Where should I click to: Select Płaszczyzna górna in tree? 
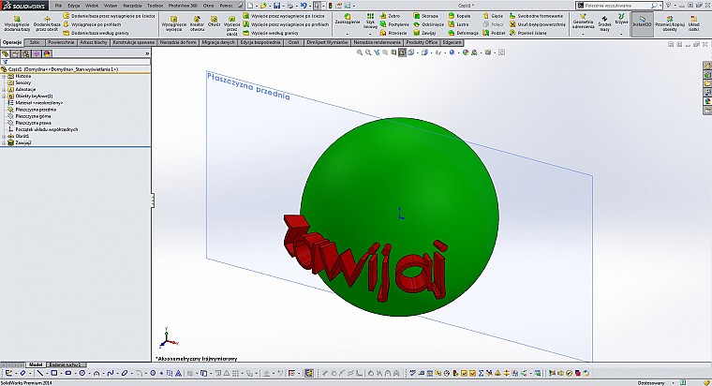33,116
